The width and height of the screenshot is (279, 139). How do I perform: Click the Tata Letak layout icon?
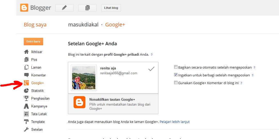(26, 114)
